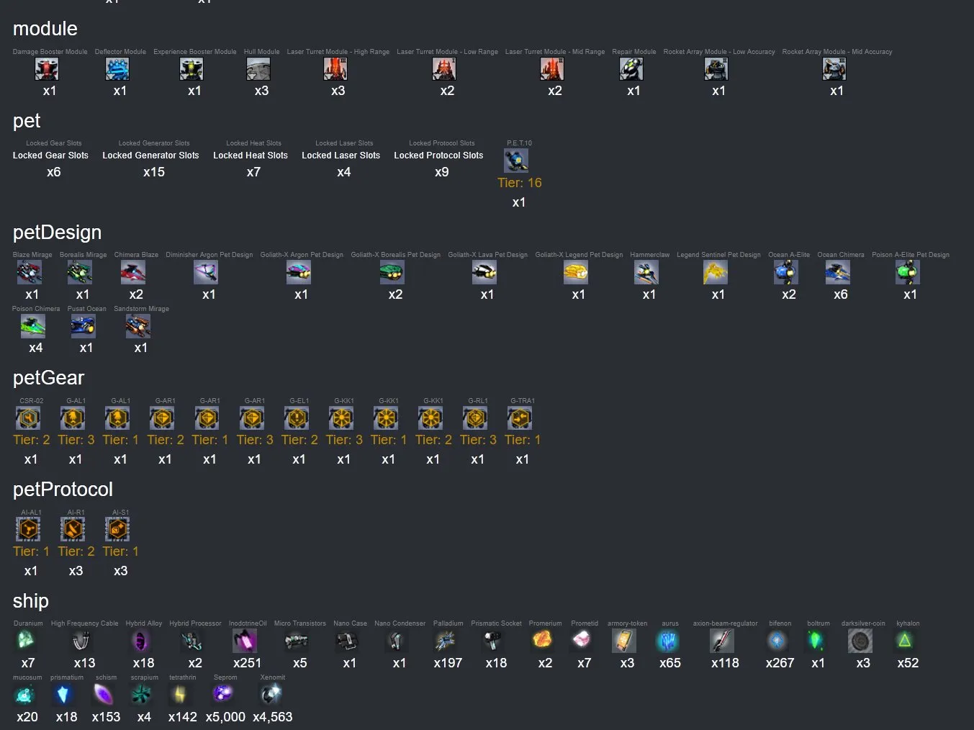Select the Damage Booster Module icon
This screenshot has height=730, width=974.
(x=47, y=69)
